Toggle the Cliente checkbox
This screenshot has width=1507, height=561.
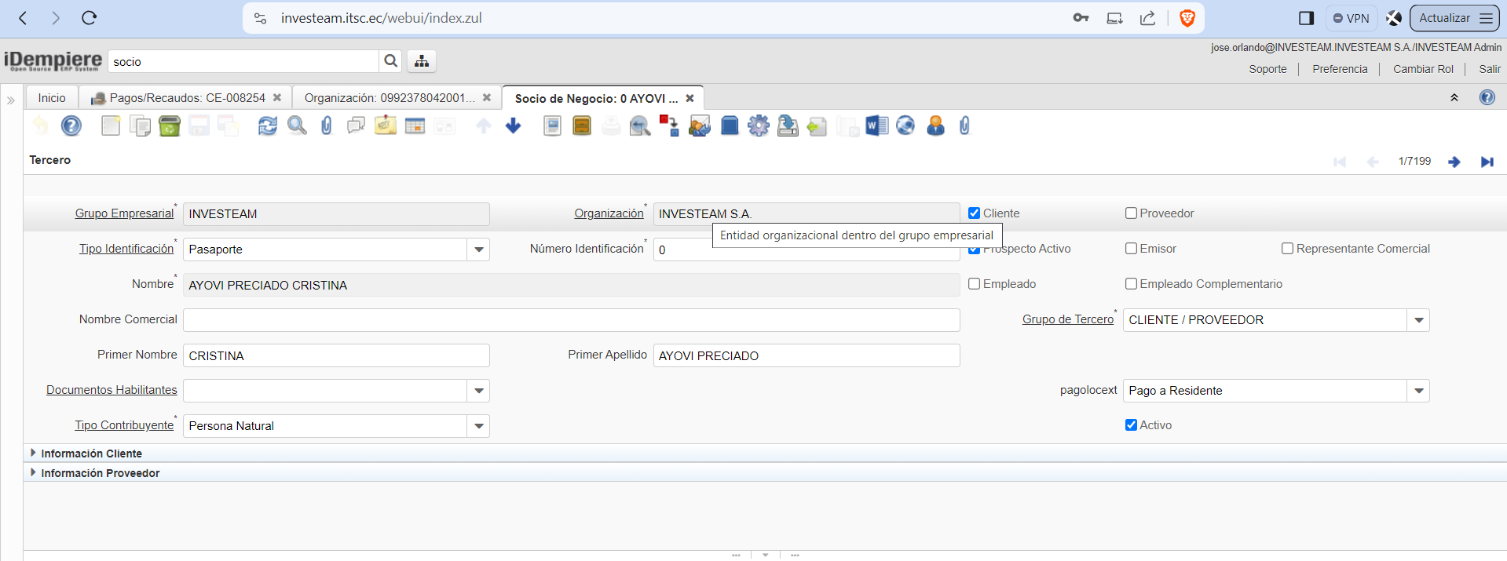[x=975, y=213]
